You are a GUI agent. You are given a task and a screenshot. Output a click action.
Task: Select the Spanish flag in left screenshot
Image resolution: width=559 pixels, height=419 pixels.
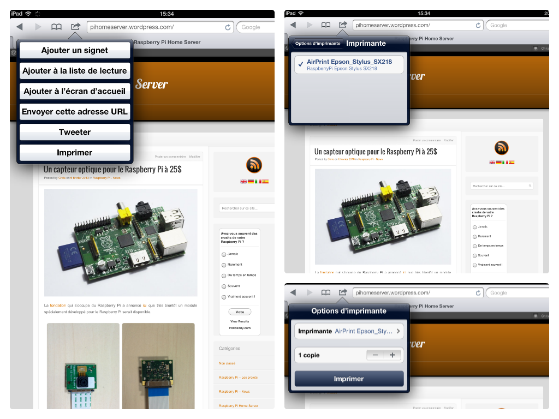(265, 181)
